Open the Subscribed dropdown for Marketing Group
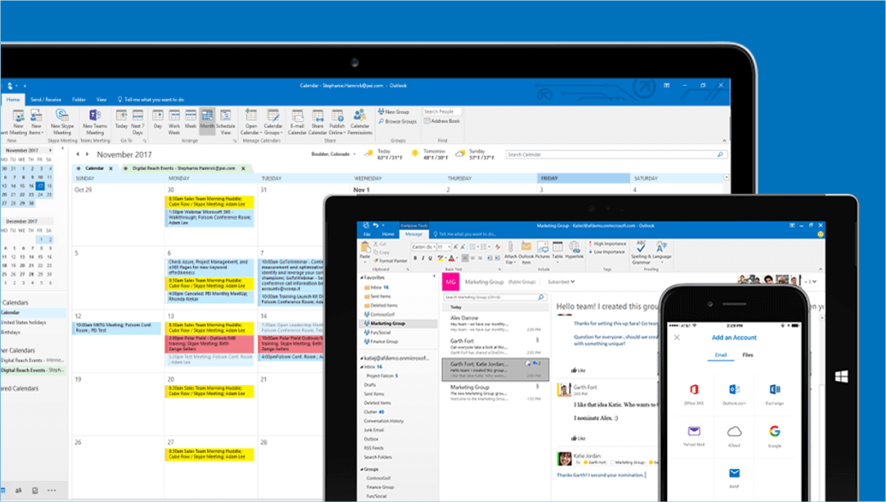This screenshot has height=502, width=886. 559,282
